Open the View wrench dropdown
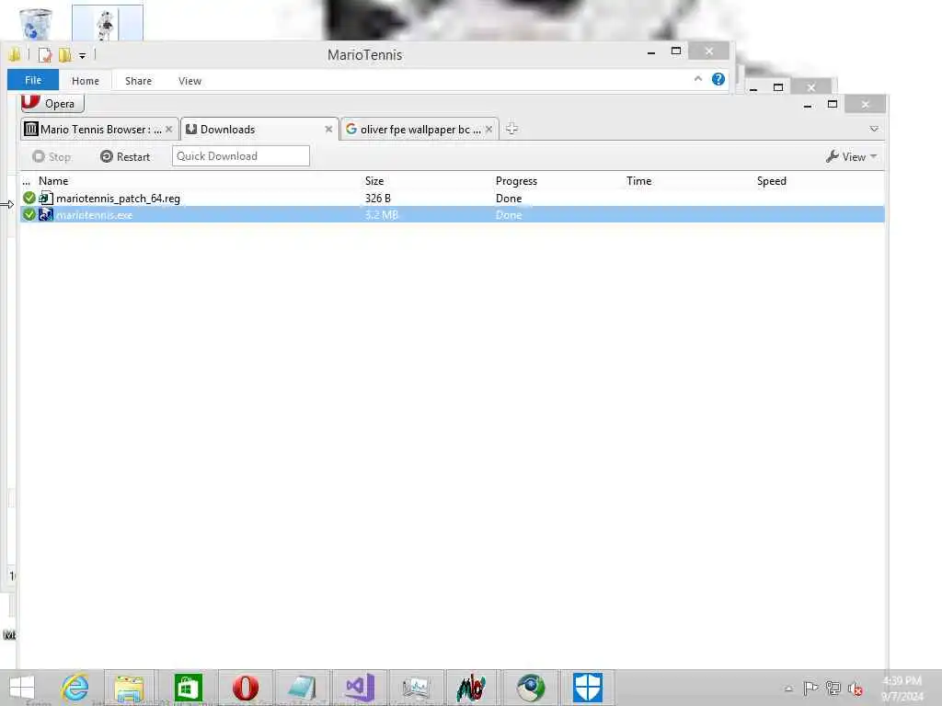The image size is (942, 706). pyautogui.click(x=851, y=156)
